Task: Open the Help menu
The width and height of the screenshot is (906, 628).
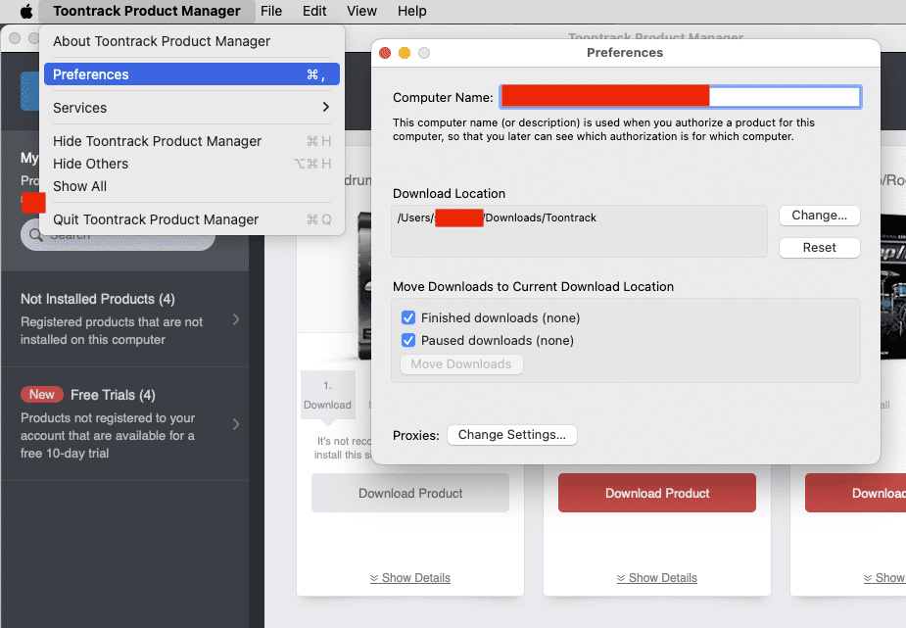Action: click(412, 11)
